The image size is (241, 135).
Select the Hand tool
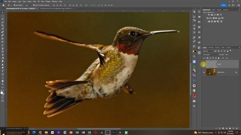(x=3, y=81)
